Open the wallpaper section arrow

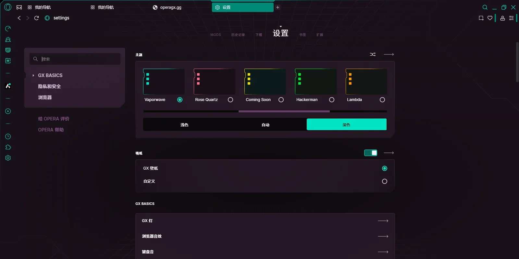(x=389, y=153)
